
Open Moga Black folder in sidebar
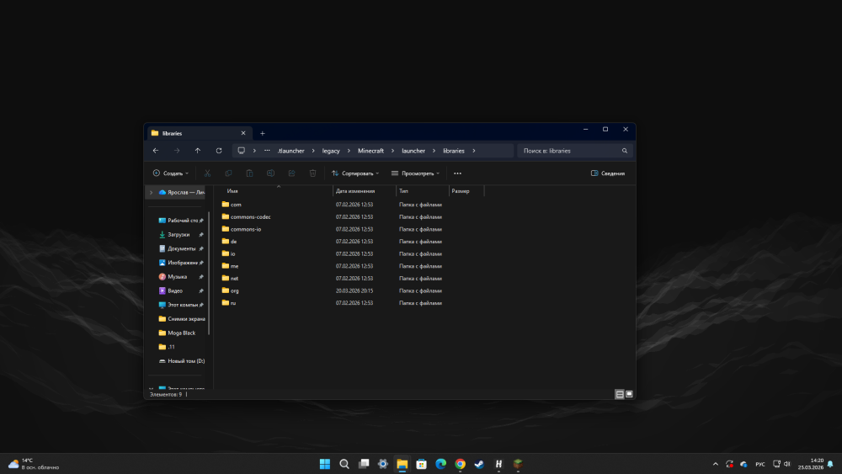click(181, 333)
